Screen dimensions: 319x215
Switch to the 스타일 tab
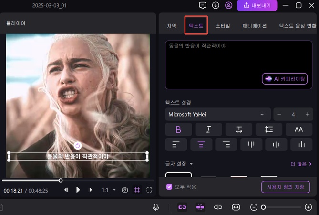coord(223,26)
